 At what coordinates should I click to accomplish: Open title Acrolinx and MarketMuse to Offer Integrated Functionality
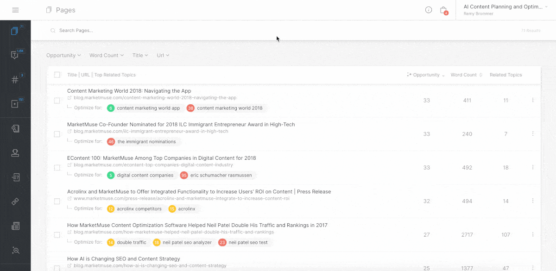tap(199, 191)
